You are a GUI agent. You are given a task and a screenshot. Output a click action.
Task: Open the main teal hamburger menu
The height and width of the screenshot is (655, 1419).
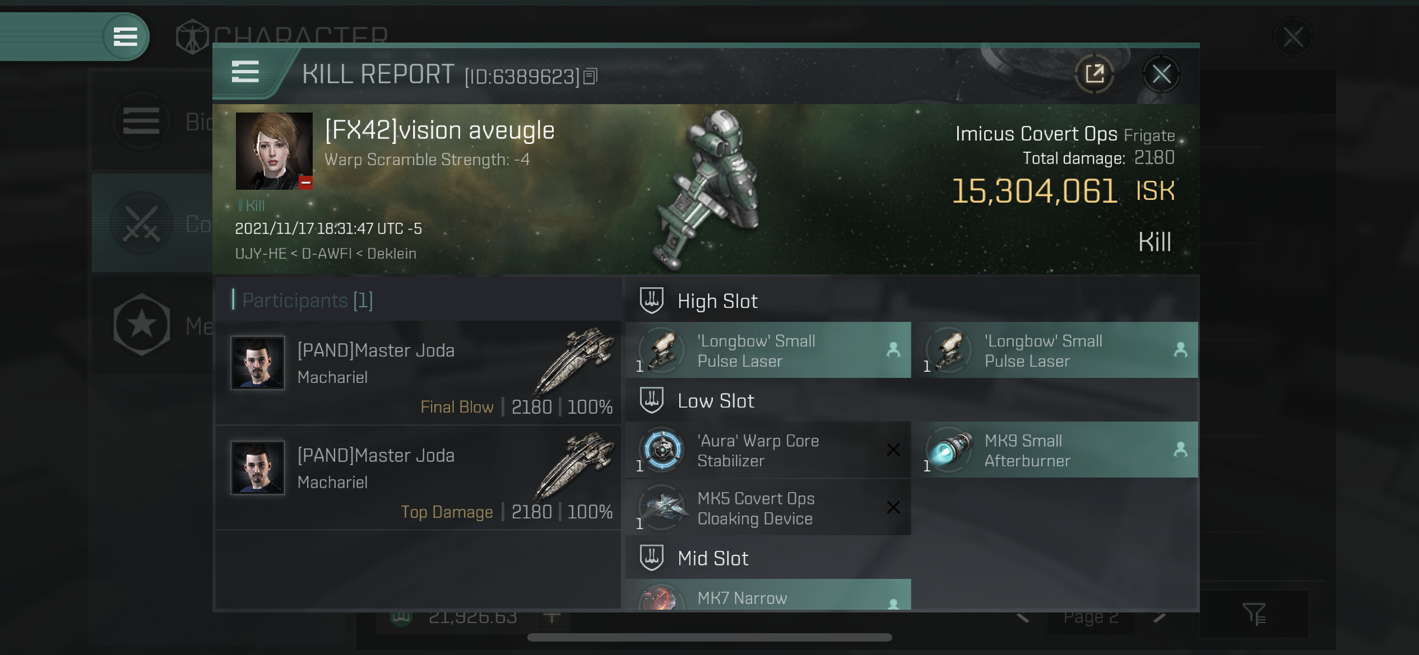pos(126,37)
